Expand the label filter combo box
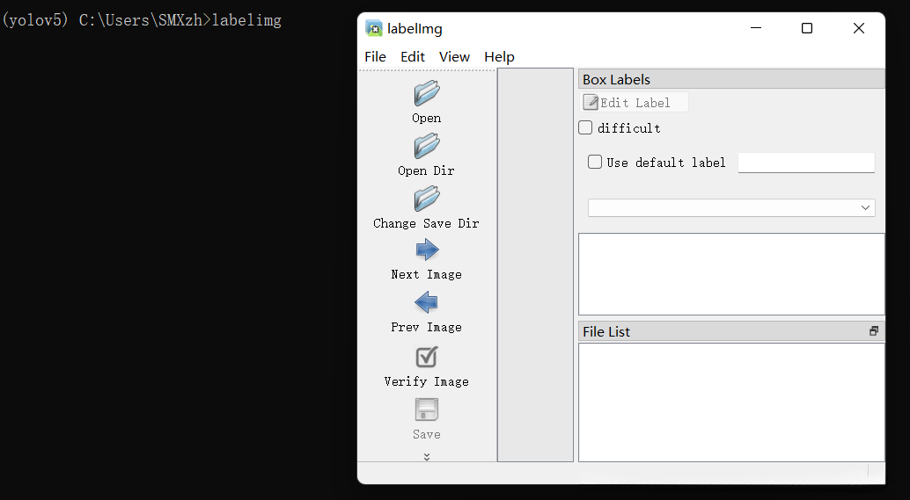Viewport: 910px width, 500px height. pos(731,207)
